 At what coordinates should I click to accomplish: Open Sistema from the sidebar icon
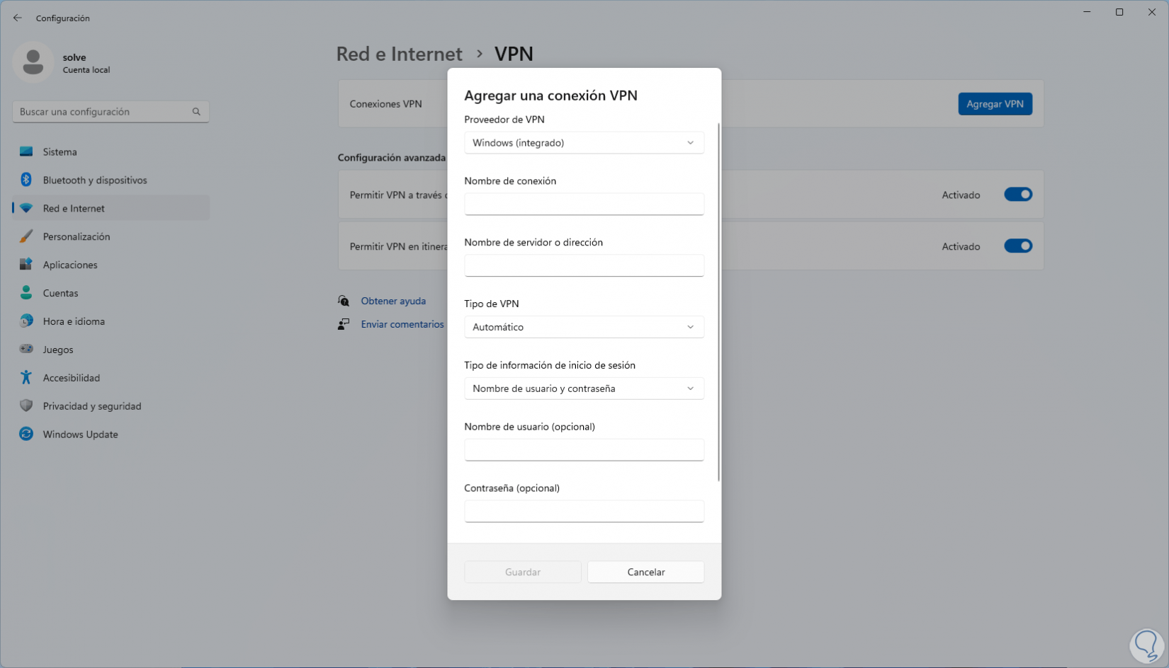point(26,151)
